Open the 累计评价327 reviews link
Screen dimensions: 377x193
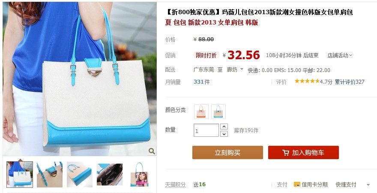pos(350,82)
